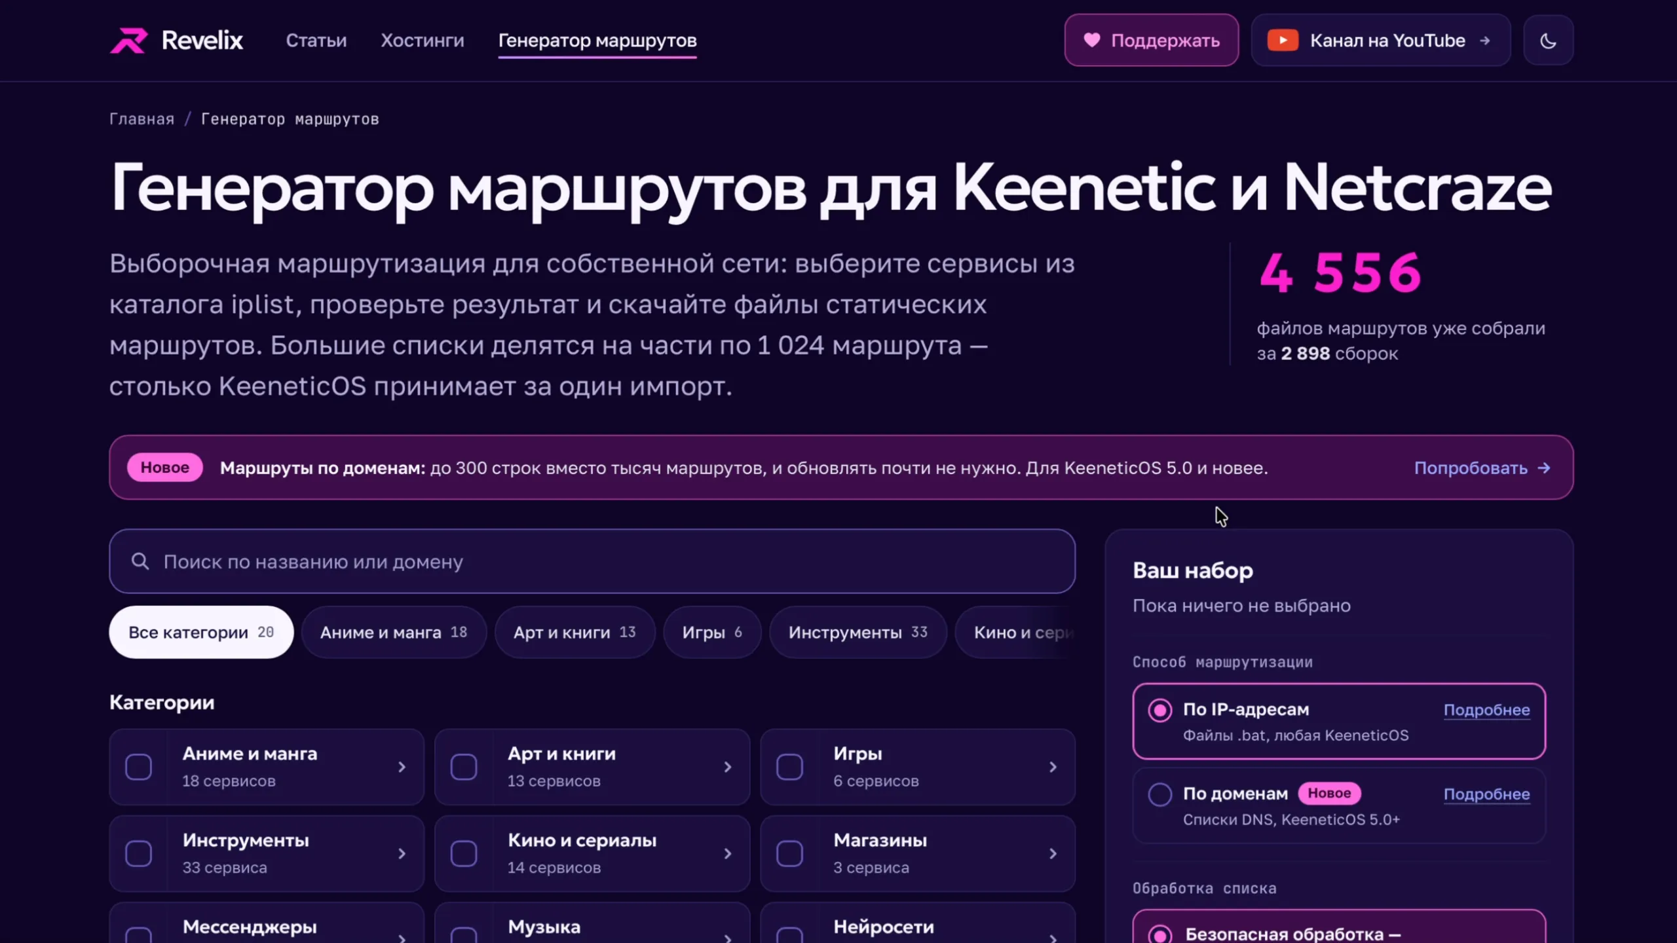Click the arrow next to Попробовать

1544,468
